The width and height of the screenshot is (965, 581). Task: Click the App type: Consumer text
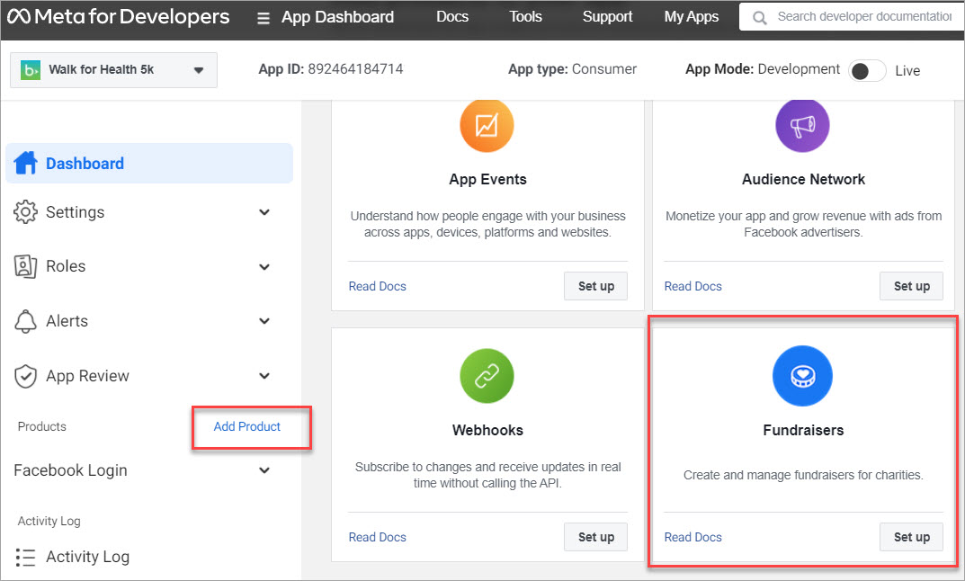tap(572, 69)
